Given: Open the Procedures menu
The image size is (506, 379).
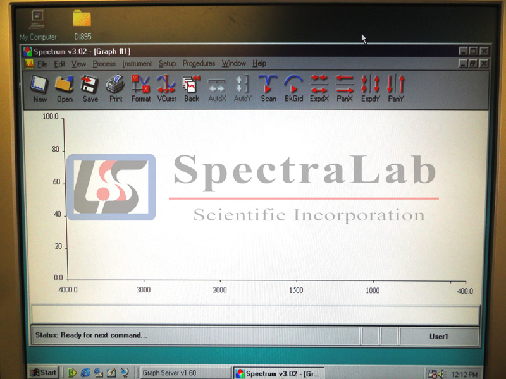Looking at the screenshot, I should (199, 64).
